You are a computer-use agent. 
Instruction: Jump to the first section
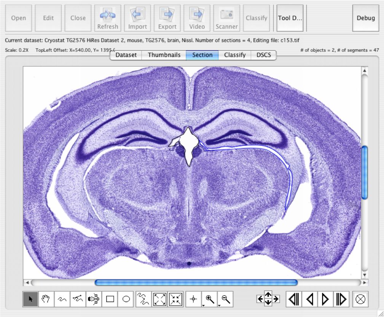[293, 299]
